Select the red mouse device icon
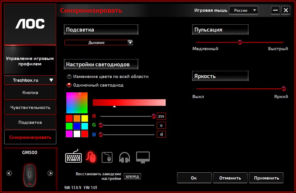 (x=91, y=157)
